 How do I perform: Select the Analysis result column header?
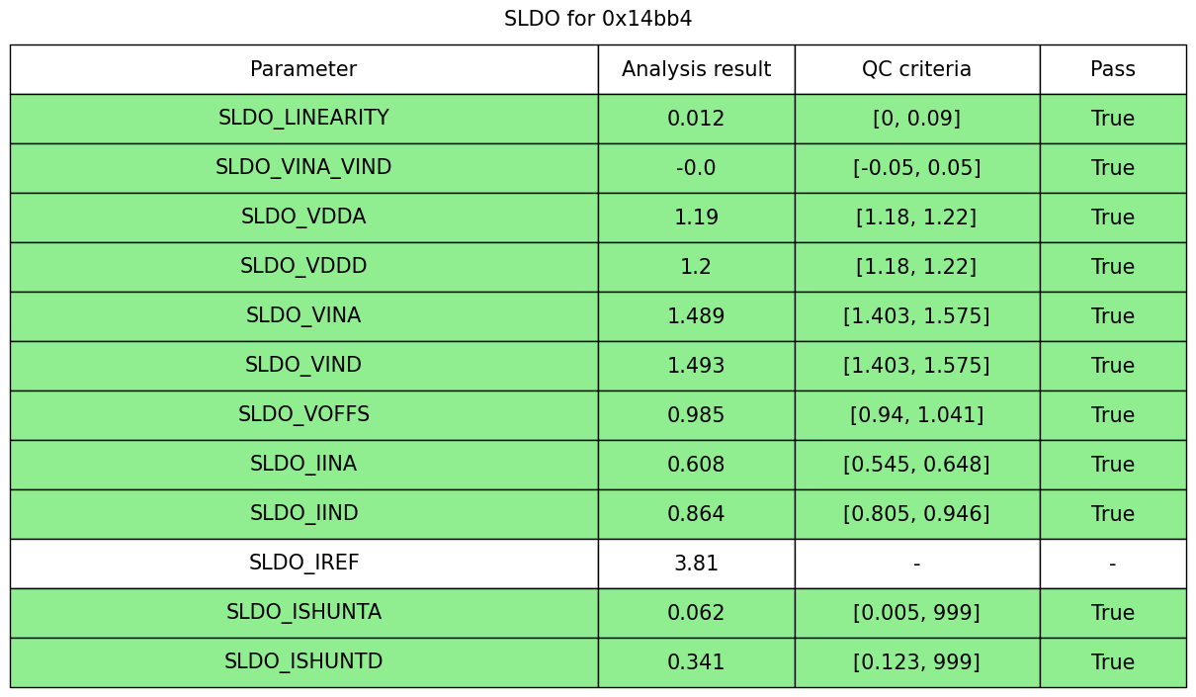point(696,70)
